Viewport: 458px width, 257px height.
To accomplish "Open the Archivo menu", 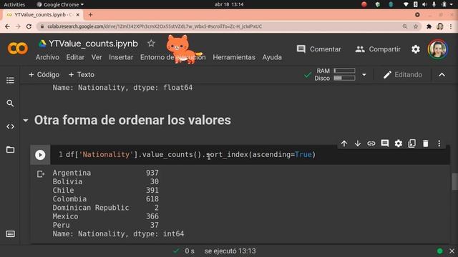I will (x=47, y=57).
